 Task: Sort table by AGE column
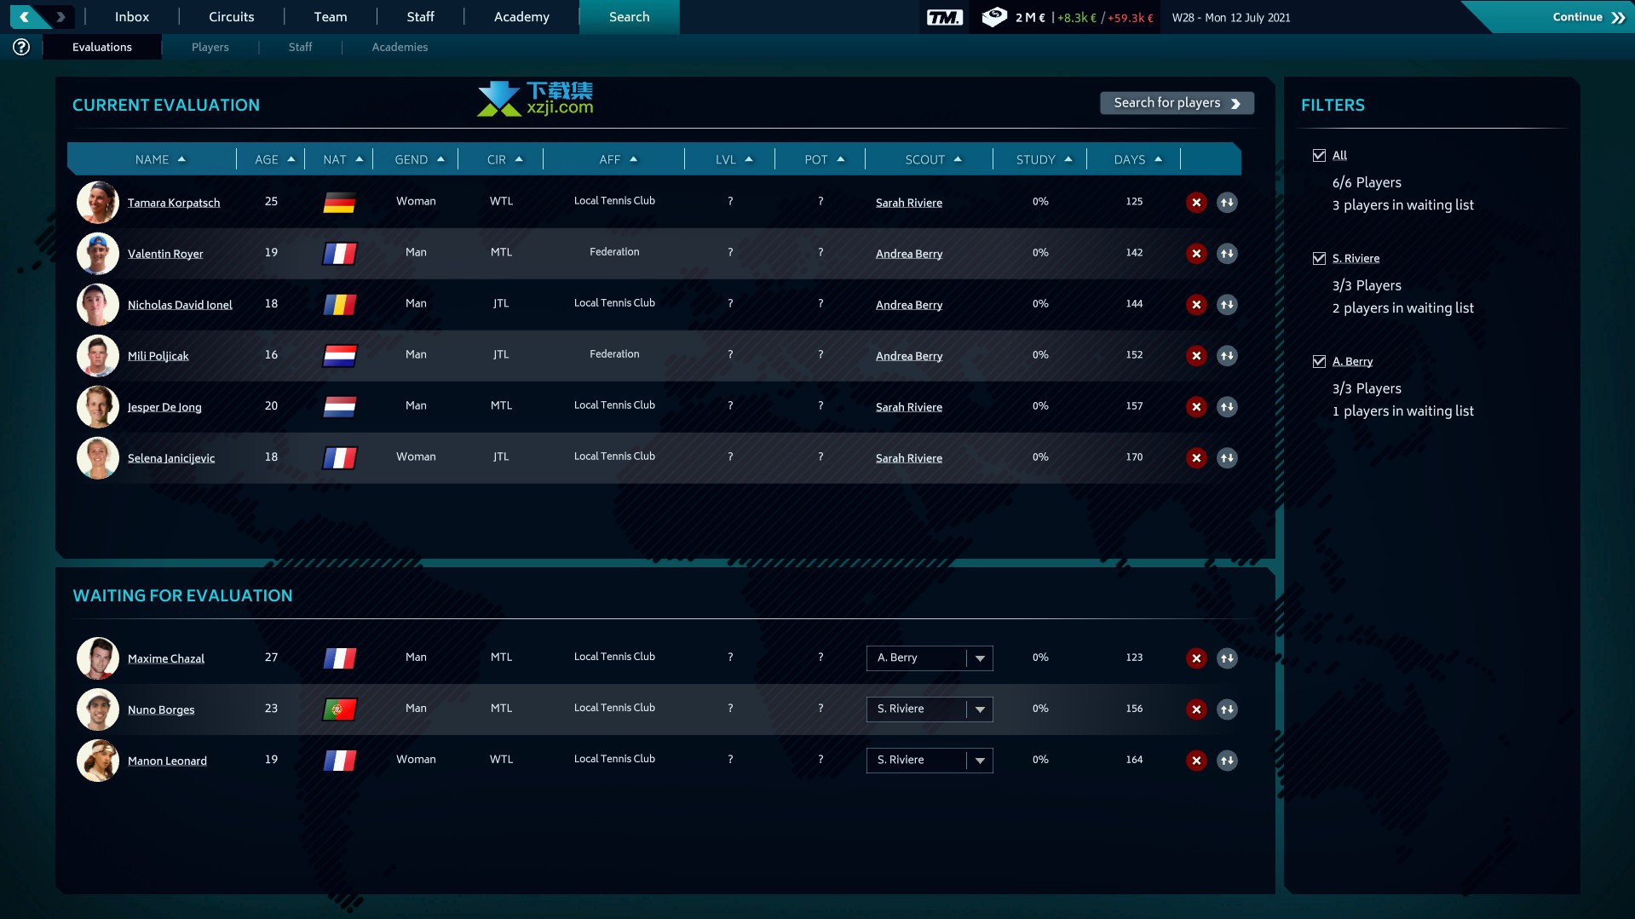pyautogui.click(x=274, y=159)
